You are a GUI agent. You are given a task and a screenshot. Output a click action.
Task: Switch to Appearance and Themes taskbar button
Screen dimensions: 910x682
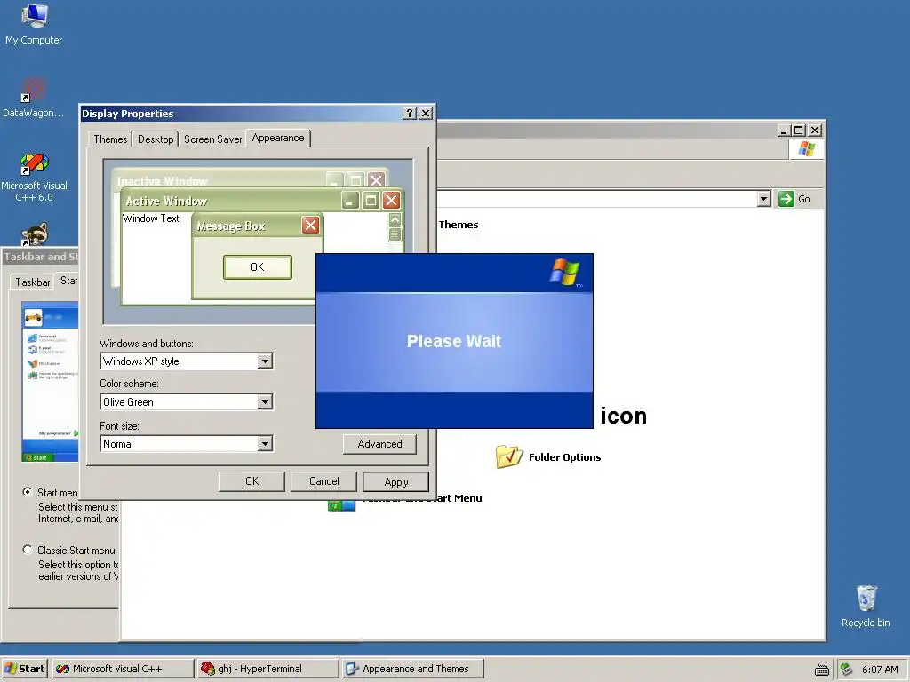coord(412,669)
